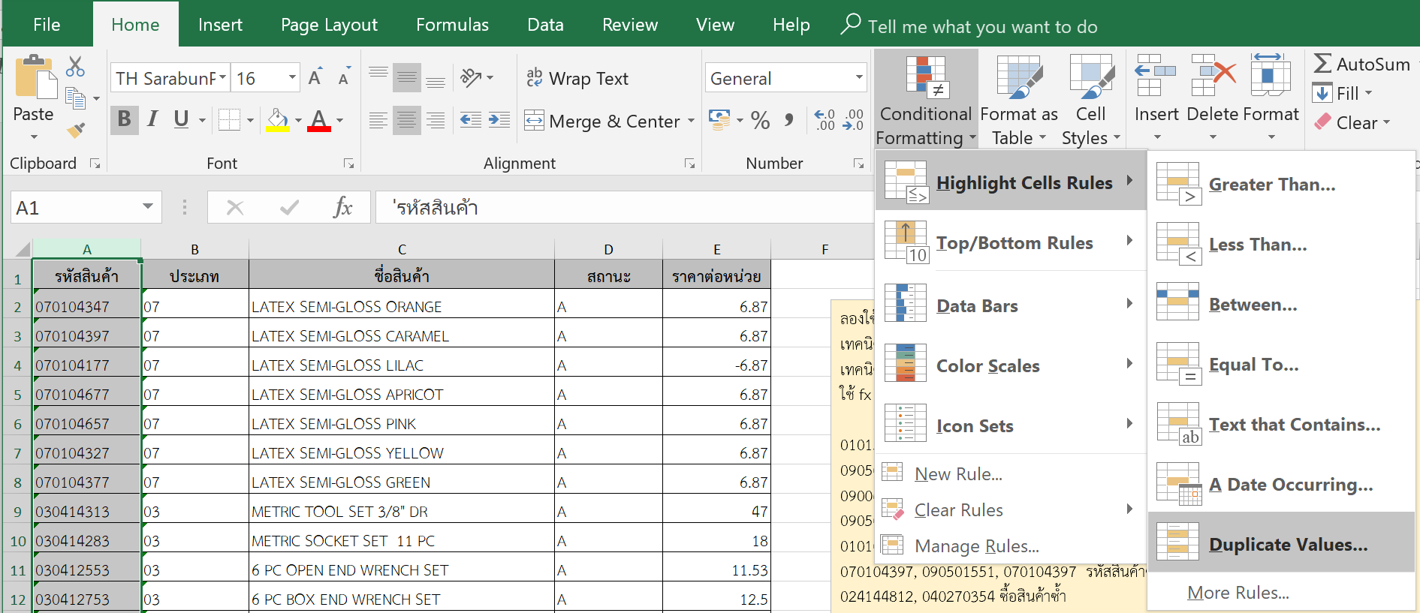Apply the red Font Color A icon

pyautogui.click(x=319, y=119)
